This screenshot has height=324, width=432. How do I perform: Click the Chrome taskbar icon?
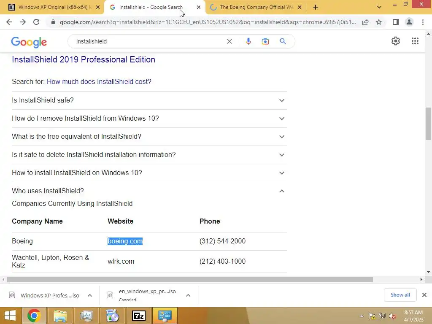(34, 316)
